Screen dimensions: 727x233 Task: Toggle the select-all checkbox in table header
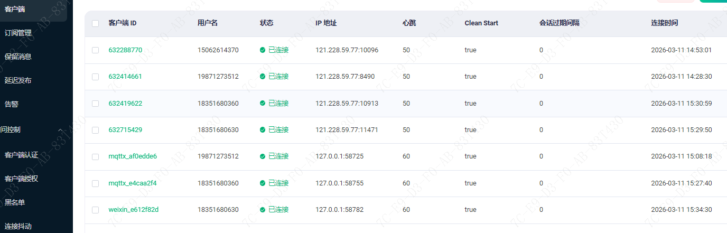95,23
